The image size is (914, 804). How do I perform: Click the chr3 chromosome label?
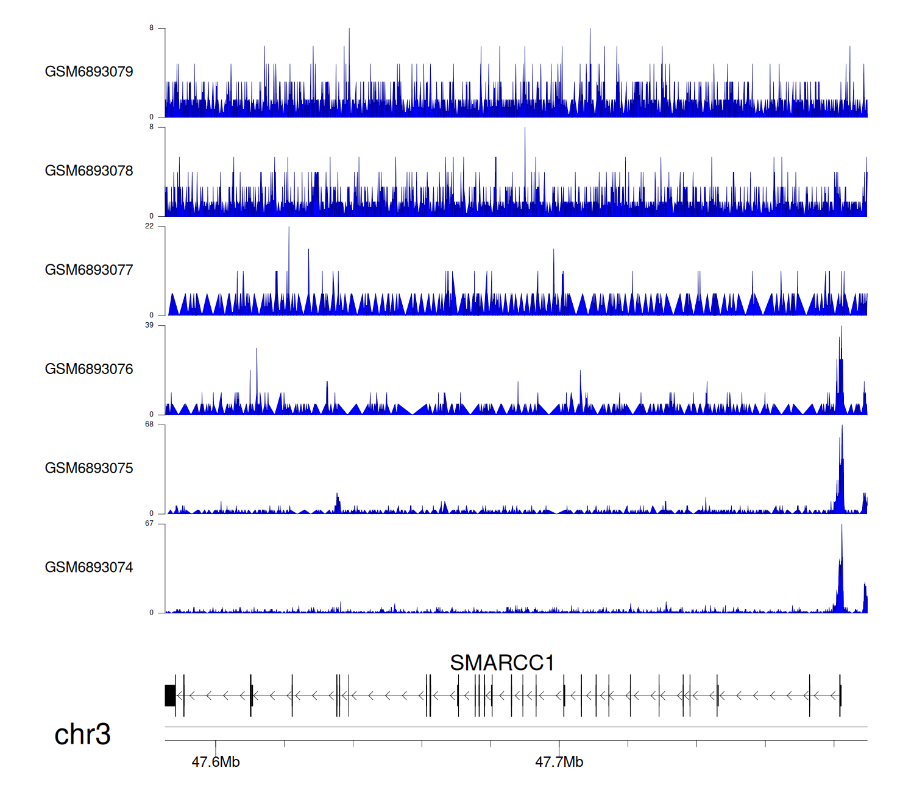click(82, 734)
